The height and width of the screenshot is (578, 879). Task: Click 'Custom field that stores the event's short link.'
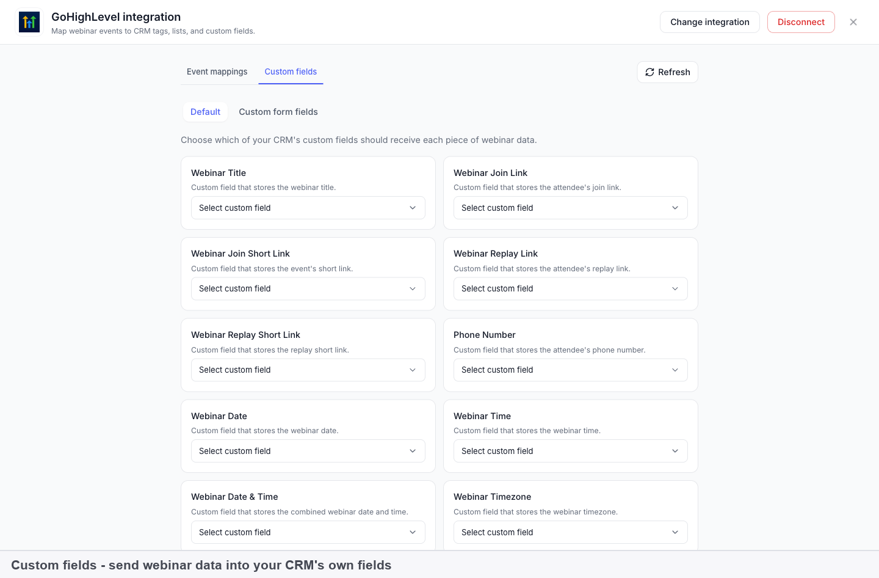272,269
